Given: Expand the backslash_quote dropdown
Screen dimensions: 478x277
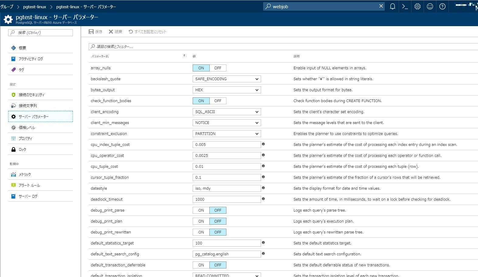Looking at the screenshot, I should coord(227,79).
